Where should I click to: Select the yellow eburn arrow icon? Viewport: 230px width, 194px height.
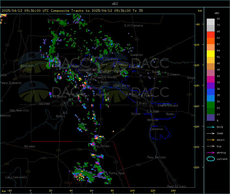point(211,140)
